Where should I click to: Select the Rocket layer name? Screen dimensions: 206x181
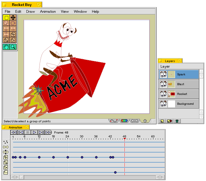pos(182,94)
